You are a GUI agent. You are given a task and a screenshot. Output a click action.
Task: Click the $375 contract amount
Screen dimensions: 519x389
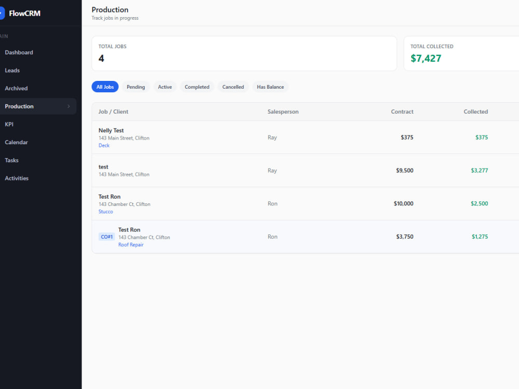tap(407, 137)
